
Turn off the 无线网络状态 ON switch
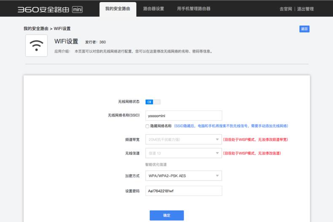(x=153, y=102)
